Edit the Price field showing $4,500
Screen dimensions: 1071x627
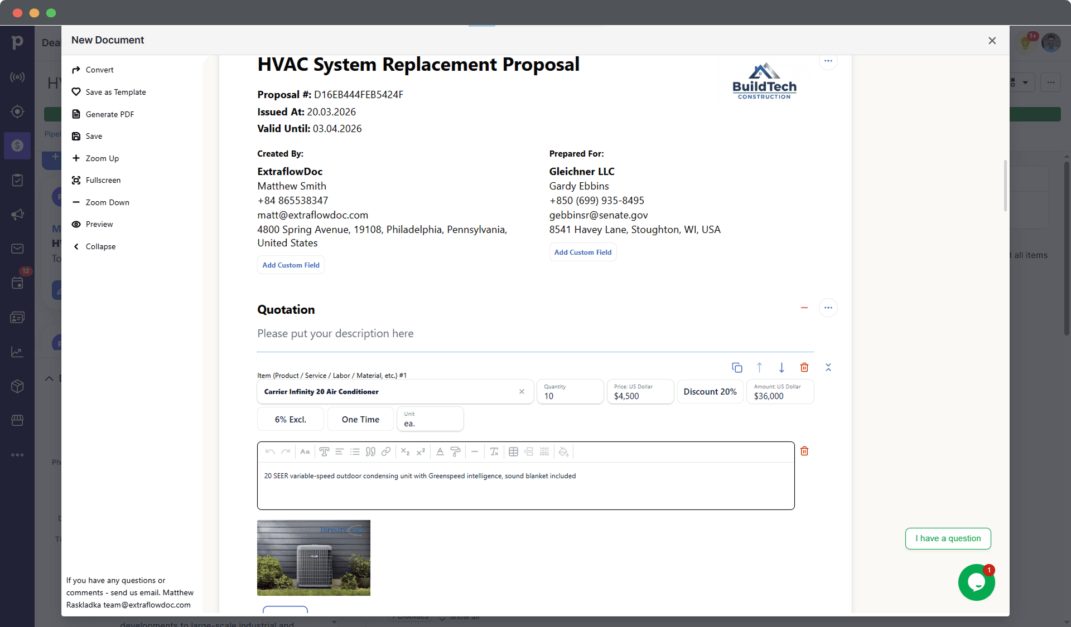(x=640, y=392)
